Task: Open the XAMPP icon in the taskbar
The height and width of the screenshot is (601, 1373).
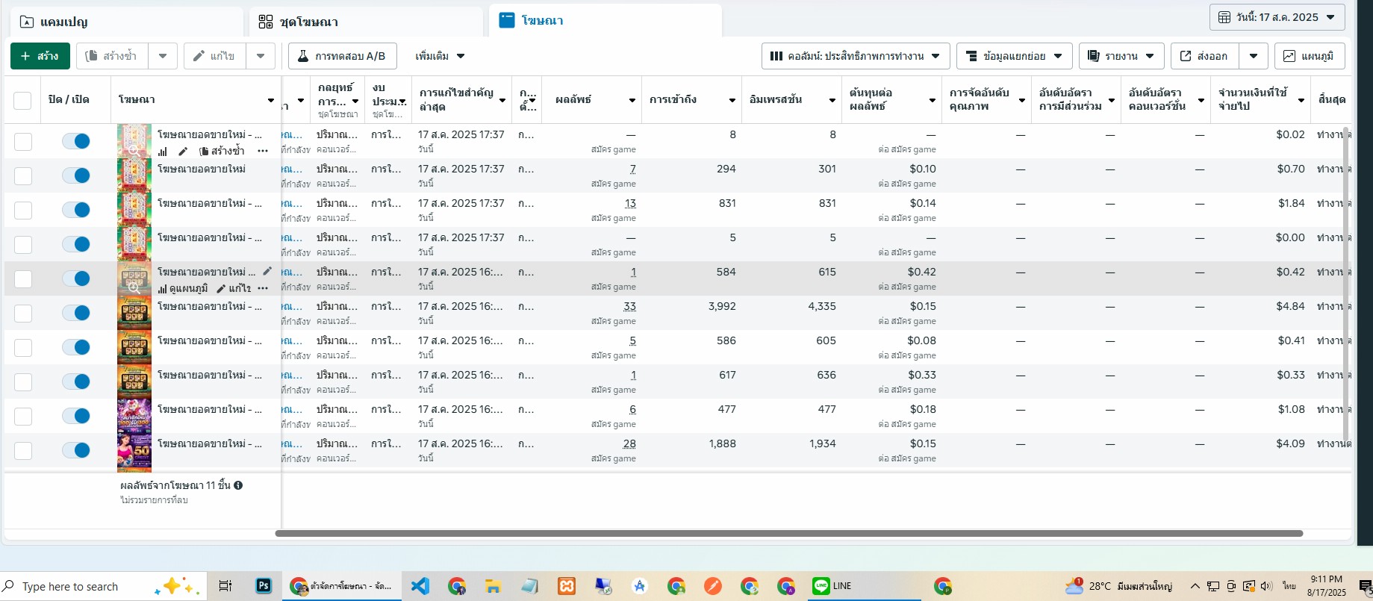Action: pos(567,586)
